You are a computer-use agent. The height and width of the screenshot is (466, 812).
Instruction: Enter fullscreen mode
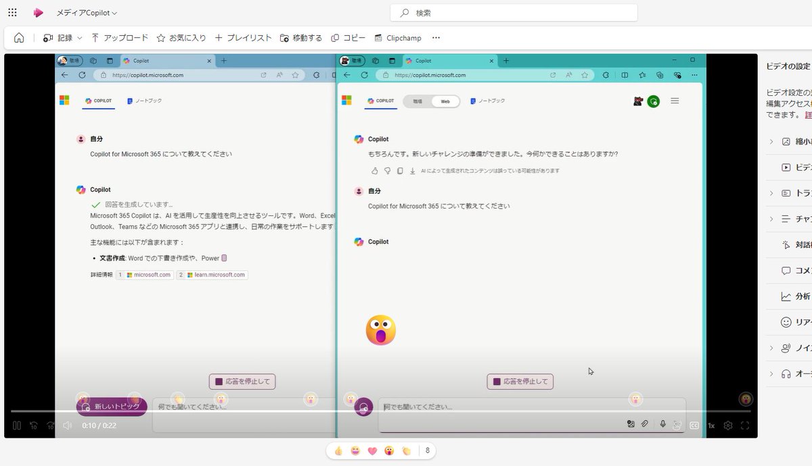[745, 425]
